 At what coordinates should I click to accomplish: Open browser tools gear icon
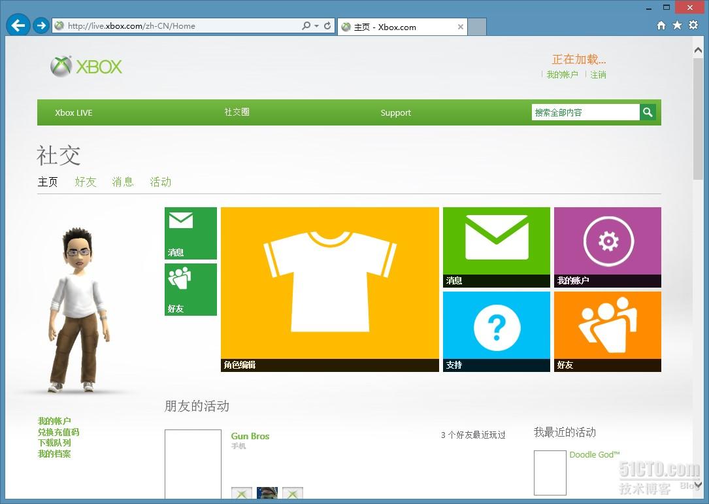(x=693, y=25)
